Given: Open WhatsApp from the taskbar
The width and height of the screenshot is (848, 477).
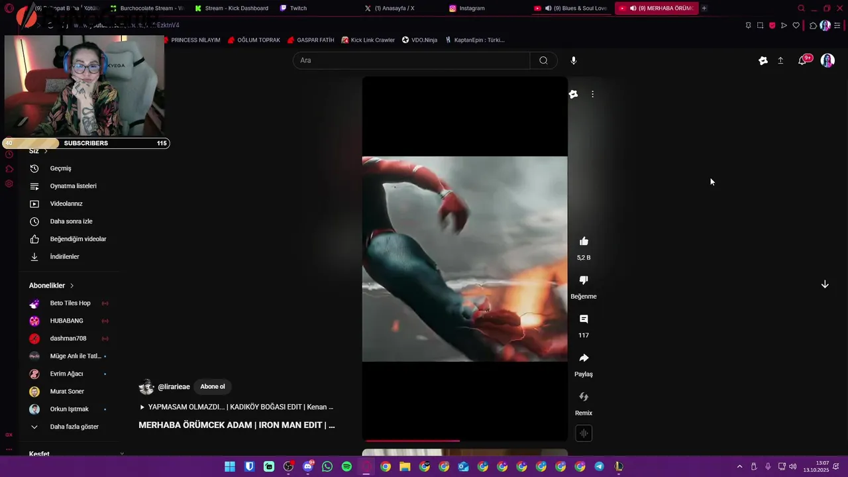Looking at the screenshot, I should (x=327, y=466).
